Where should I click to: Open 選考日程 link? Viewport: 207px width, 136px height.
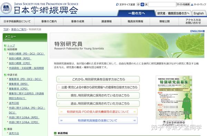click(14, 103)
